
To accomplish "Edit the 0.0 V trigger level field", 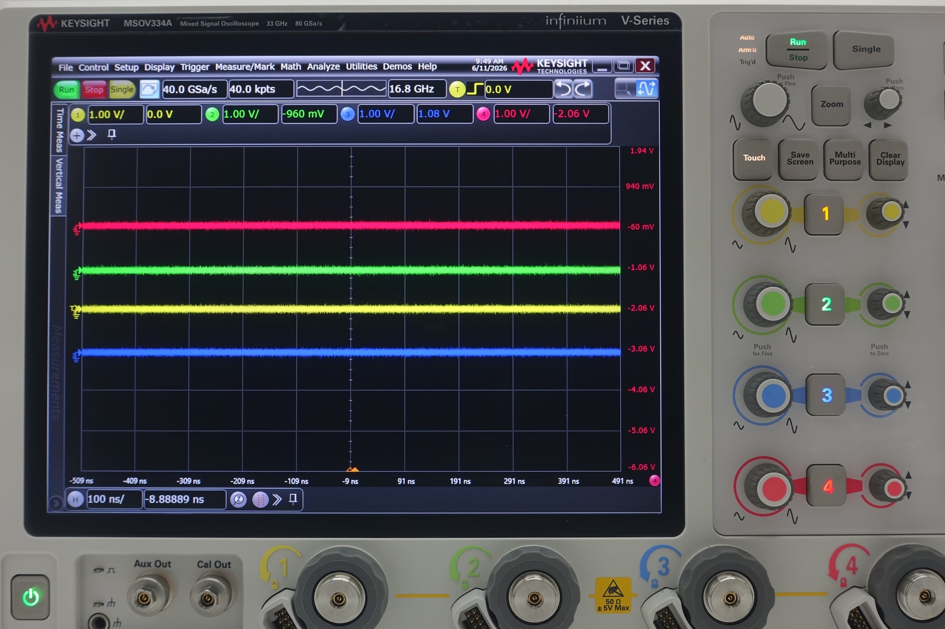I will [519, 89].
